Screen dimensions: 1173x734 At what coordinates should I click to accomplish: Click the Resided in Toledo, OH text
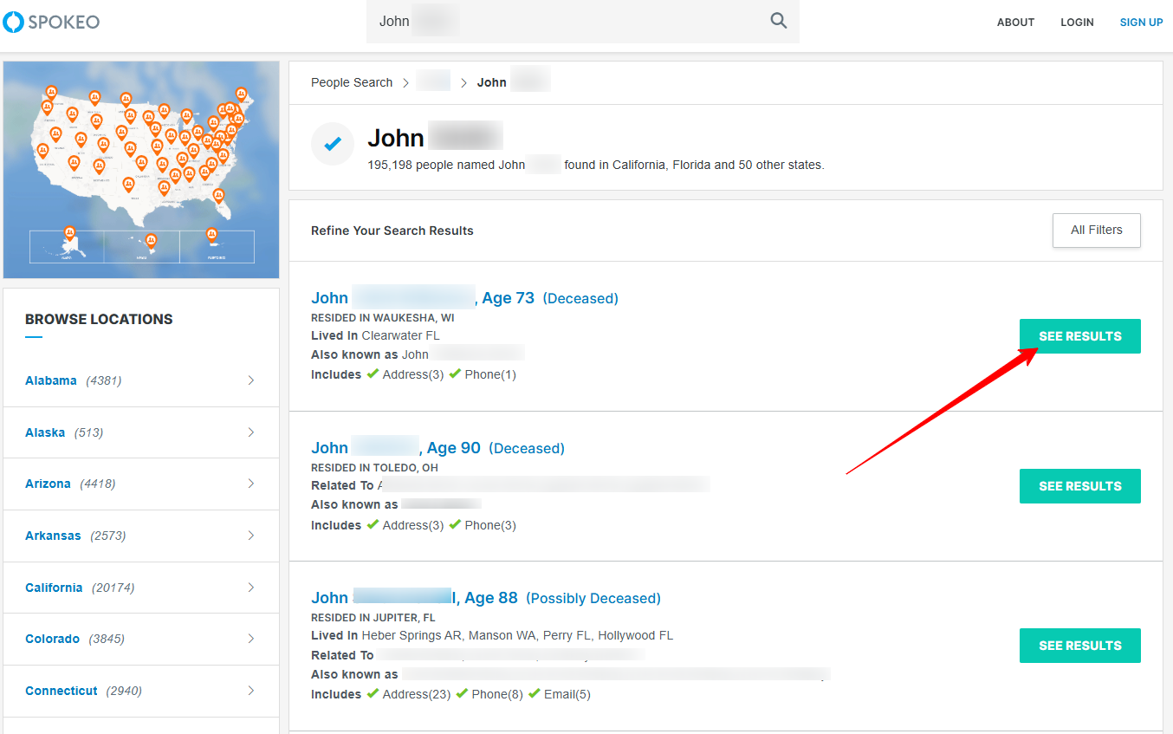click(374, 468)
